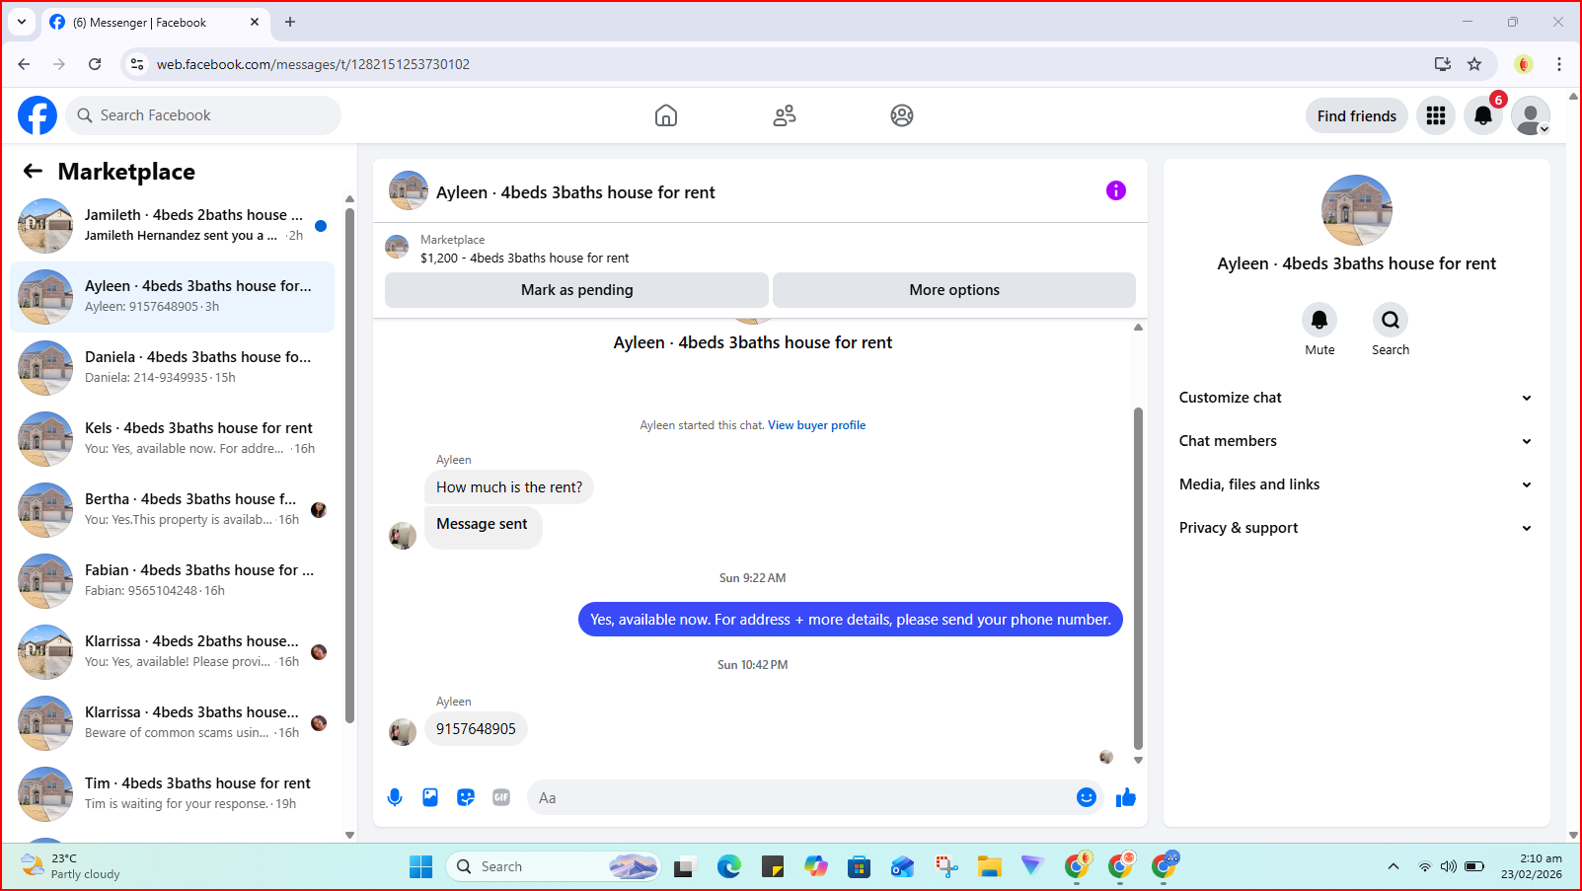Open the Friends icon in top nav
This screenshot has width=1582, height=891.
pos(785,115)
